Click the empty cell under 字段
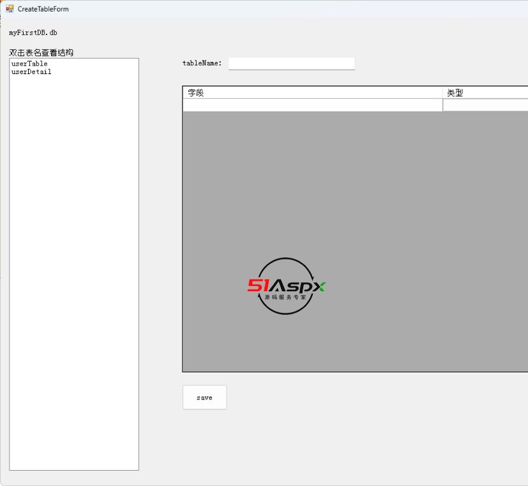 pyautogui.click(x=312, y=105)
